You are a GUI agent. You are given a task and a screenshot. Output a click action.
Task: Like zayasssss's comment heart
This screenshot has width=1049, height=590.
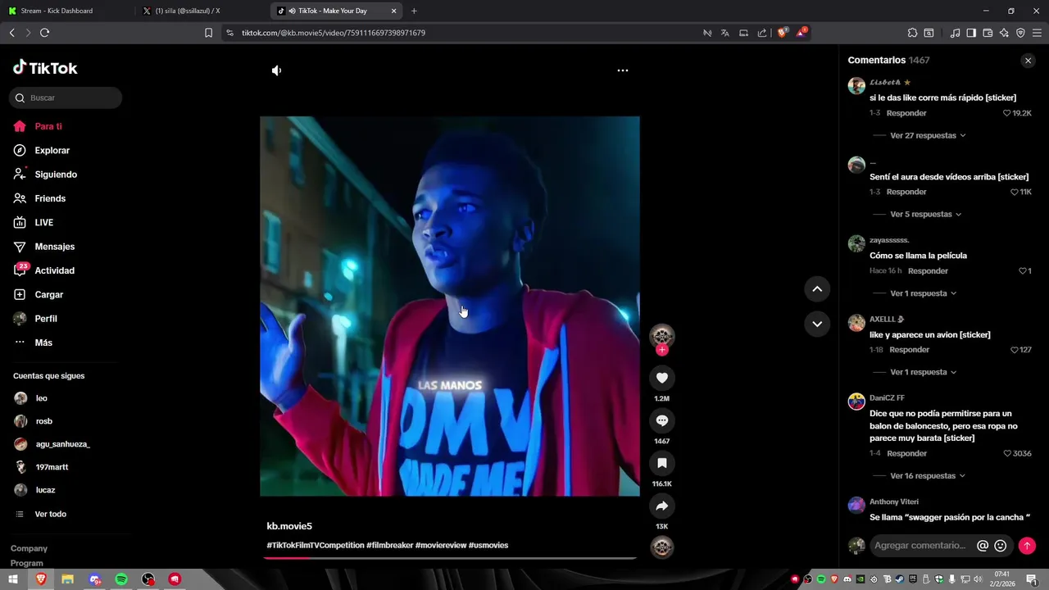coord(1022,271)
